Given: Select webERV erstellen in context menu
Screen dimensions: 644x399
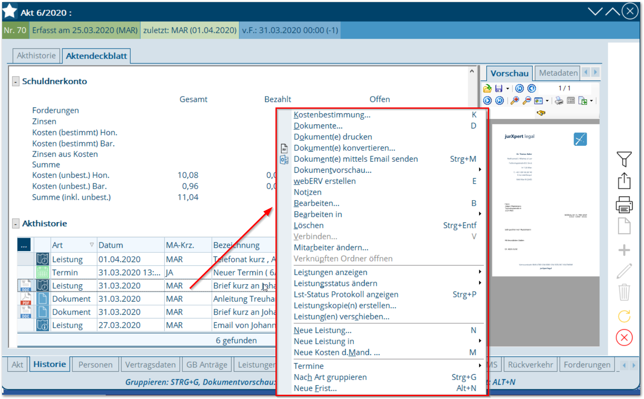Looking at the screenshot, I should pyautogui.click(x=324, y=181).
